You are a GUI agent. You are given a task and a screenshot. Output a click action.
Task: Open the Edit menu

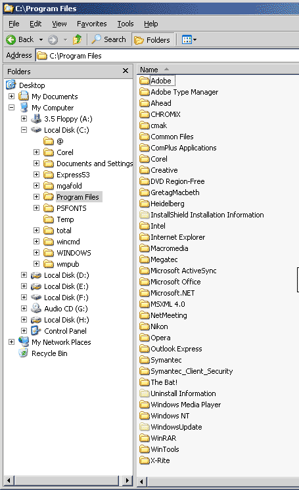click(35, 24)
